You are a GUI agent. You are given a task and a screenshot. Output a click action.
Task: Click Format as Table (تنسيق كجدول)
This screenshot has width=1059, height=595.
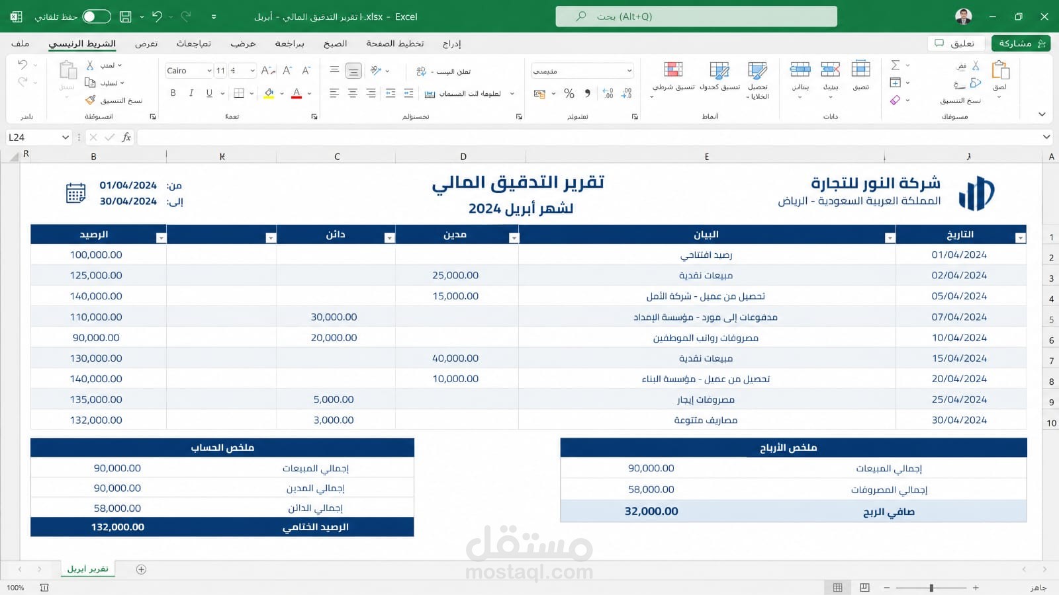click(x=719, y=77)
